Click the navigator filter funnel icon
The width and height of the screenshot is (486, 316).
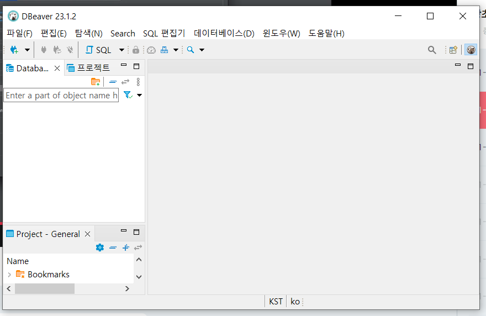coord(128,95)
